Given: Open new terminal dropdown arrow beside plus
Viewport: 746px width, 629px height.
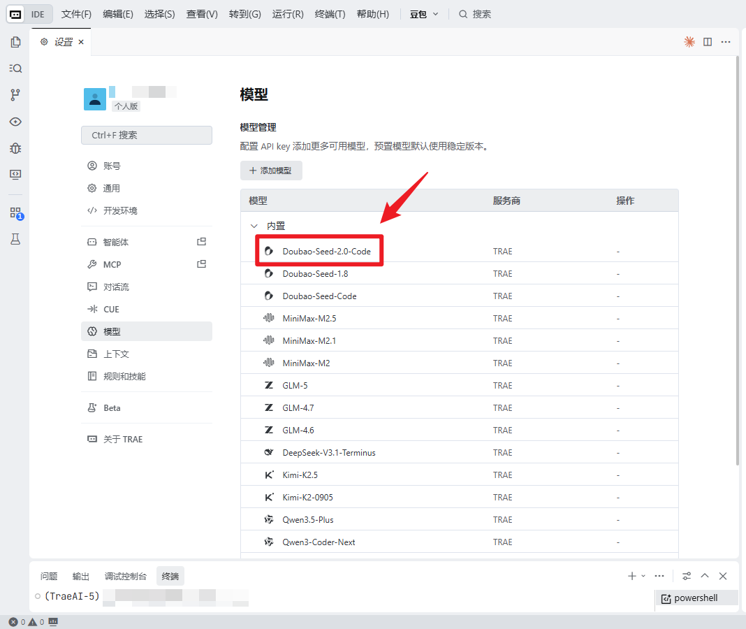Looking at the screenshot, I should (643, 576).
